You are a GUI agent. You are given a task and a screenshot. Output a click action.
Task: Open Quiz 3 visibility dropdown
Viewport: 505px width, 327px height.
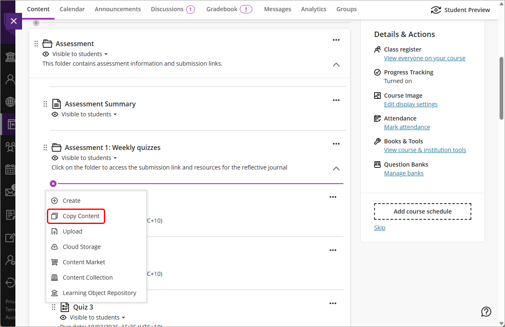tap(97, 317)
